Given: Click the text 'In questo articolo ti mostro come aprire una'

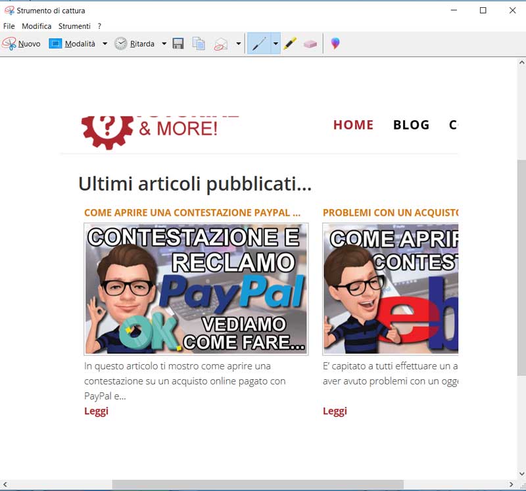Looking at the screenshot, I should 178,366.
